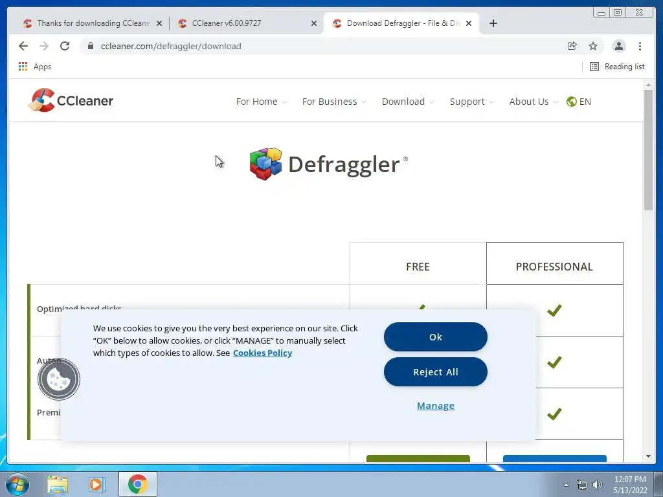Expand the For Home menu
Image resolution: width=663 pixels, height=497 pixels.
point(262,102)
